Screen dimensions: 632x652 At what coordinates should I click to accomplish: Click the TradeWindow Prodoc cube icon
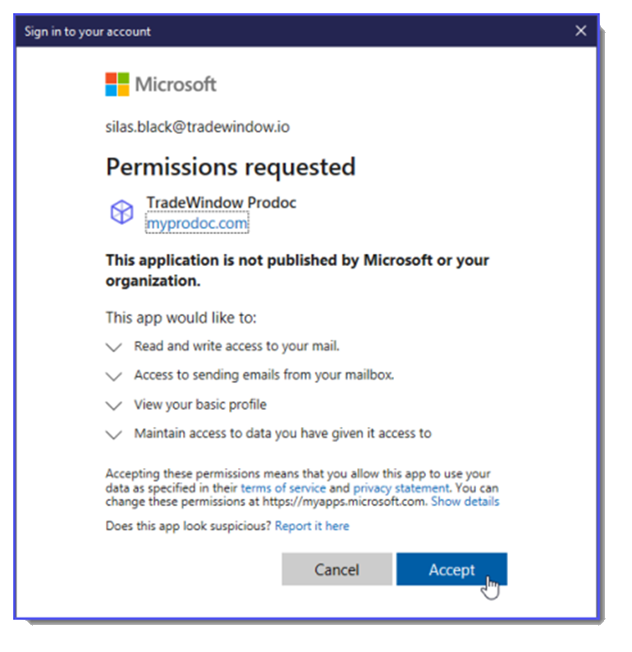pyautogui.click(x=121, y=212)
